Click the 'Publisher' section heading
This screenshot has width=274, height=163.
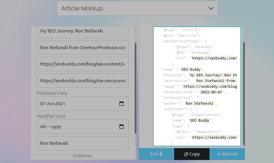tap(83, 156)
